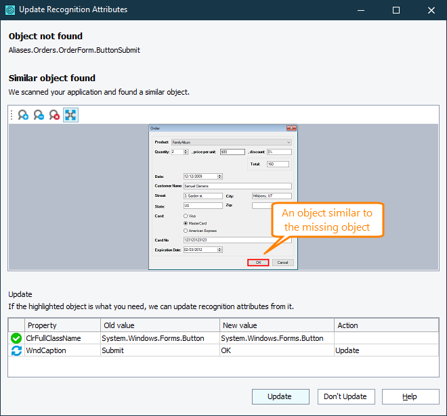Click the green checkmark icon beside ClrFullClassName
This screenshot has height=416, width=447.
[16, 338]
